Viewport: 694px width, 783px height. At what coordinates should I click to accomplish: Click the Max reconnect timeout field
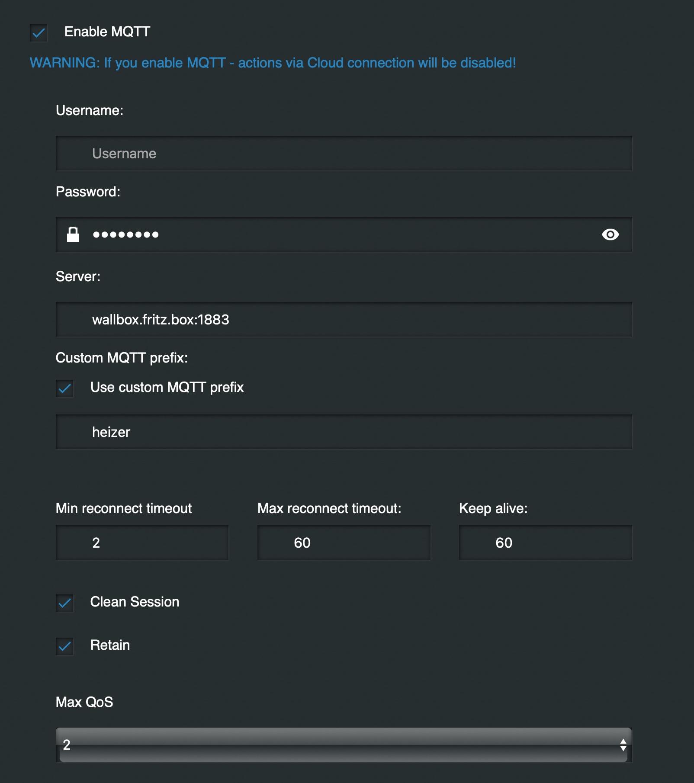(344, 543)
